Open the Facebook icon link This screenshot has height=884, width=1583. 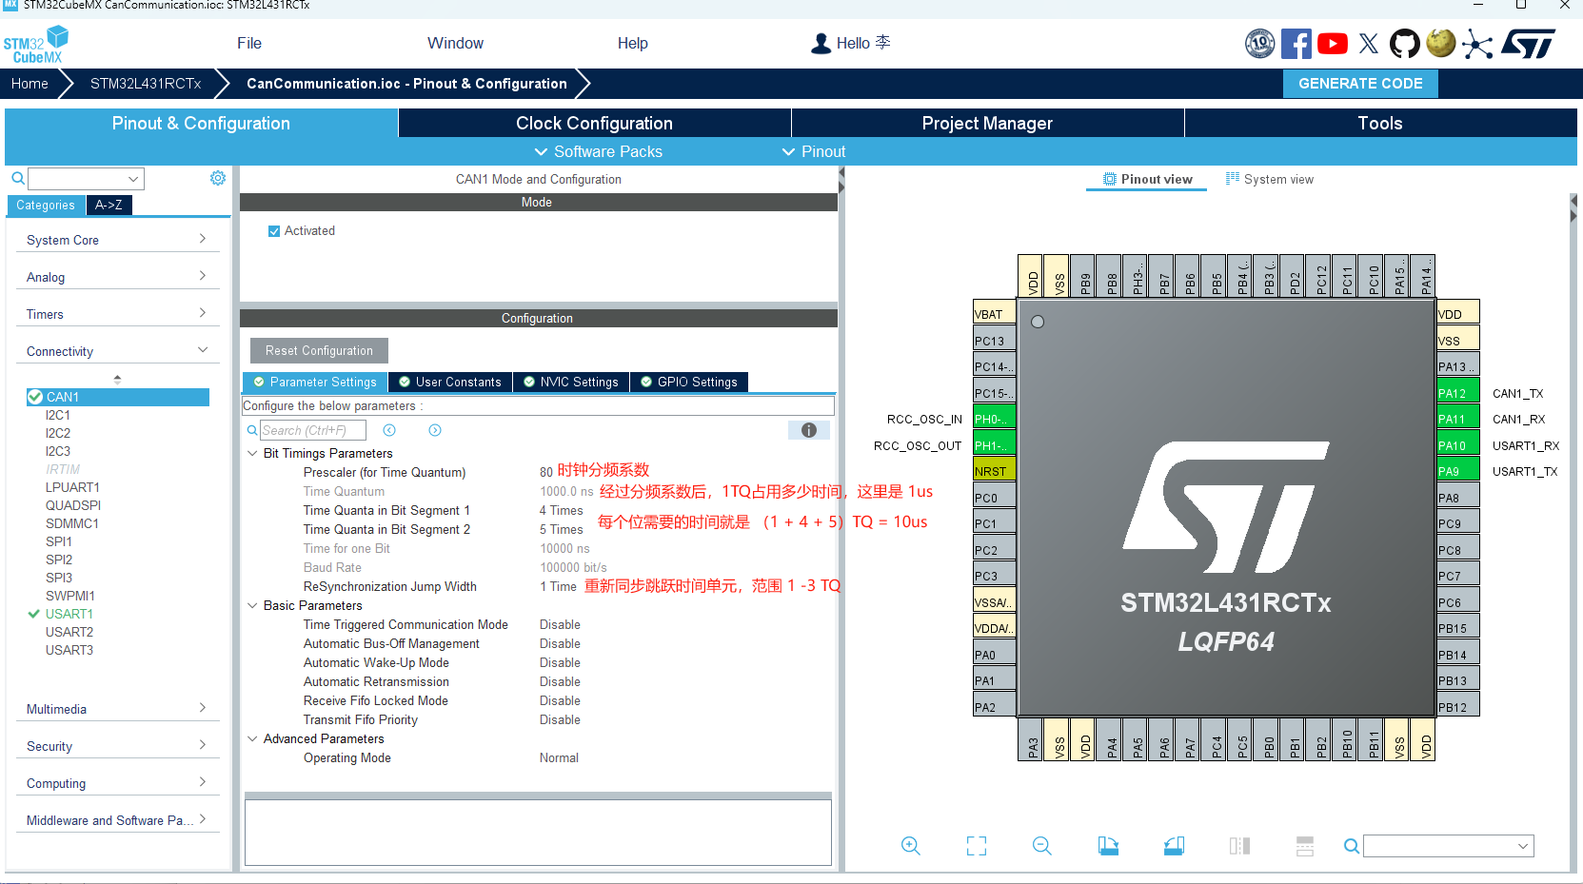tap(1296, 43)
